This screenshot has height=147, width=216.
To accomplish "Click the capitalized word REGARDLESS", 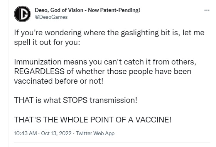I will tap(39, 71).
